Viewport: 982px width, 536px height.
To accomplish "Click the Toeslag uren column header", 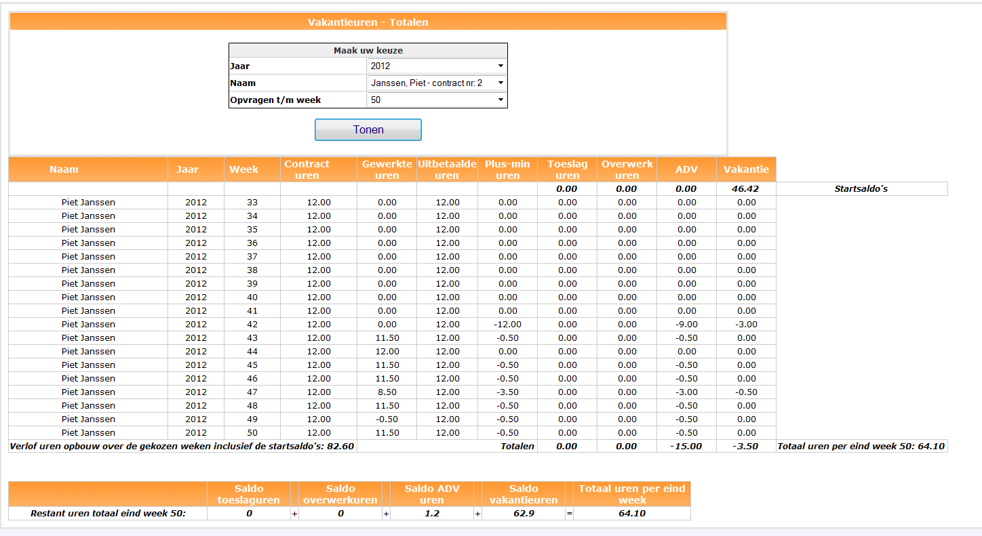I will point(567,169).
